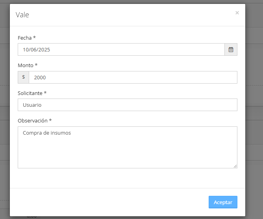The height and width of the screenshot is (219, 263).
Task: Click the textarea resize grip in Observación
Action: point(235,166)
